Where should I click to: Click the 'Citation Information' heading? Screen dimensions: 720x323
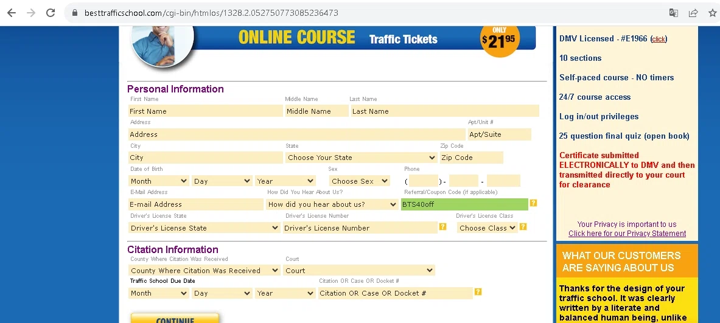click(173, 249)
